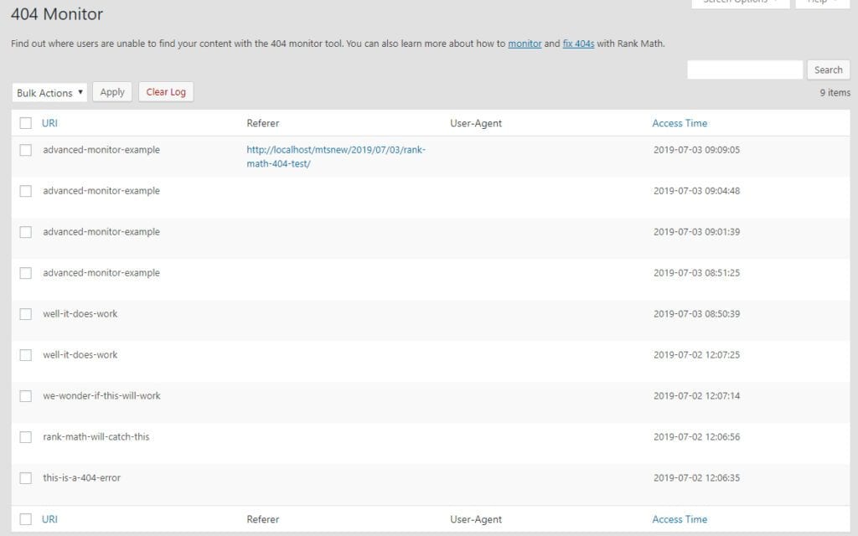
Task: Click the access time 2019-07-02 12:07:25
Action: [696, 355]
